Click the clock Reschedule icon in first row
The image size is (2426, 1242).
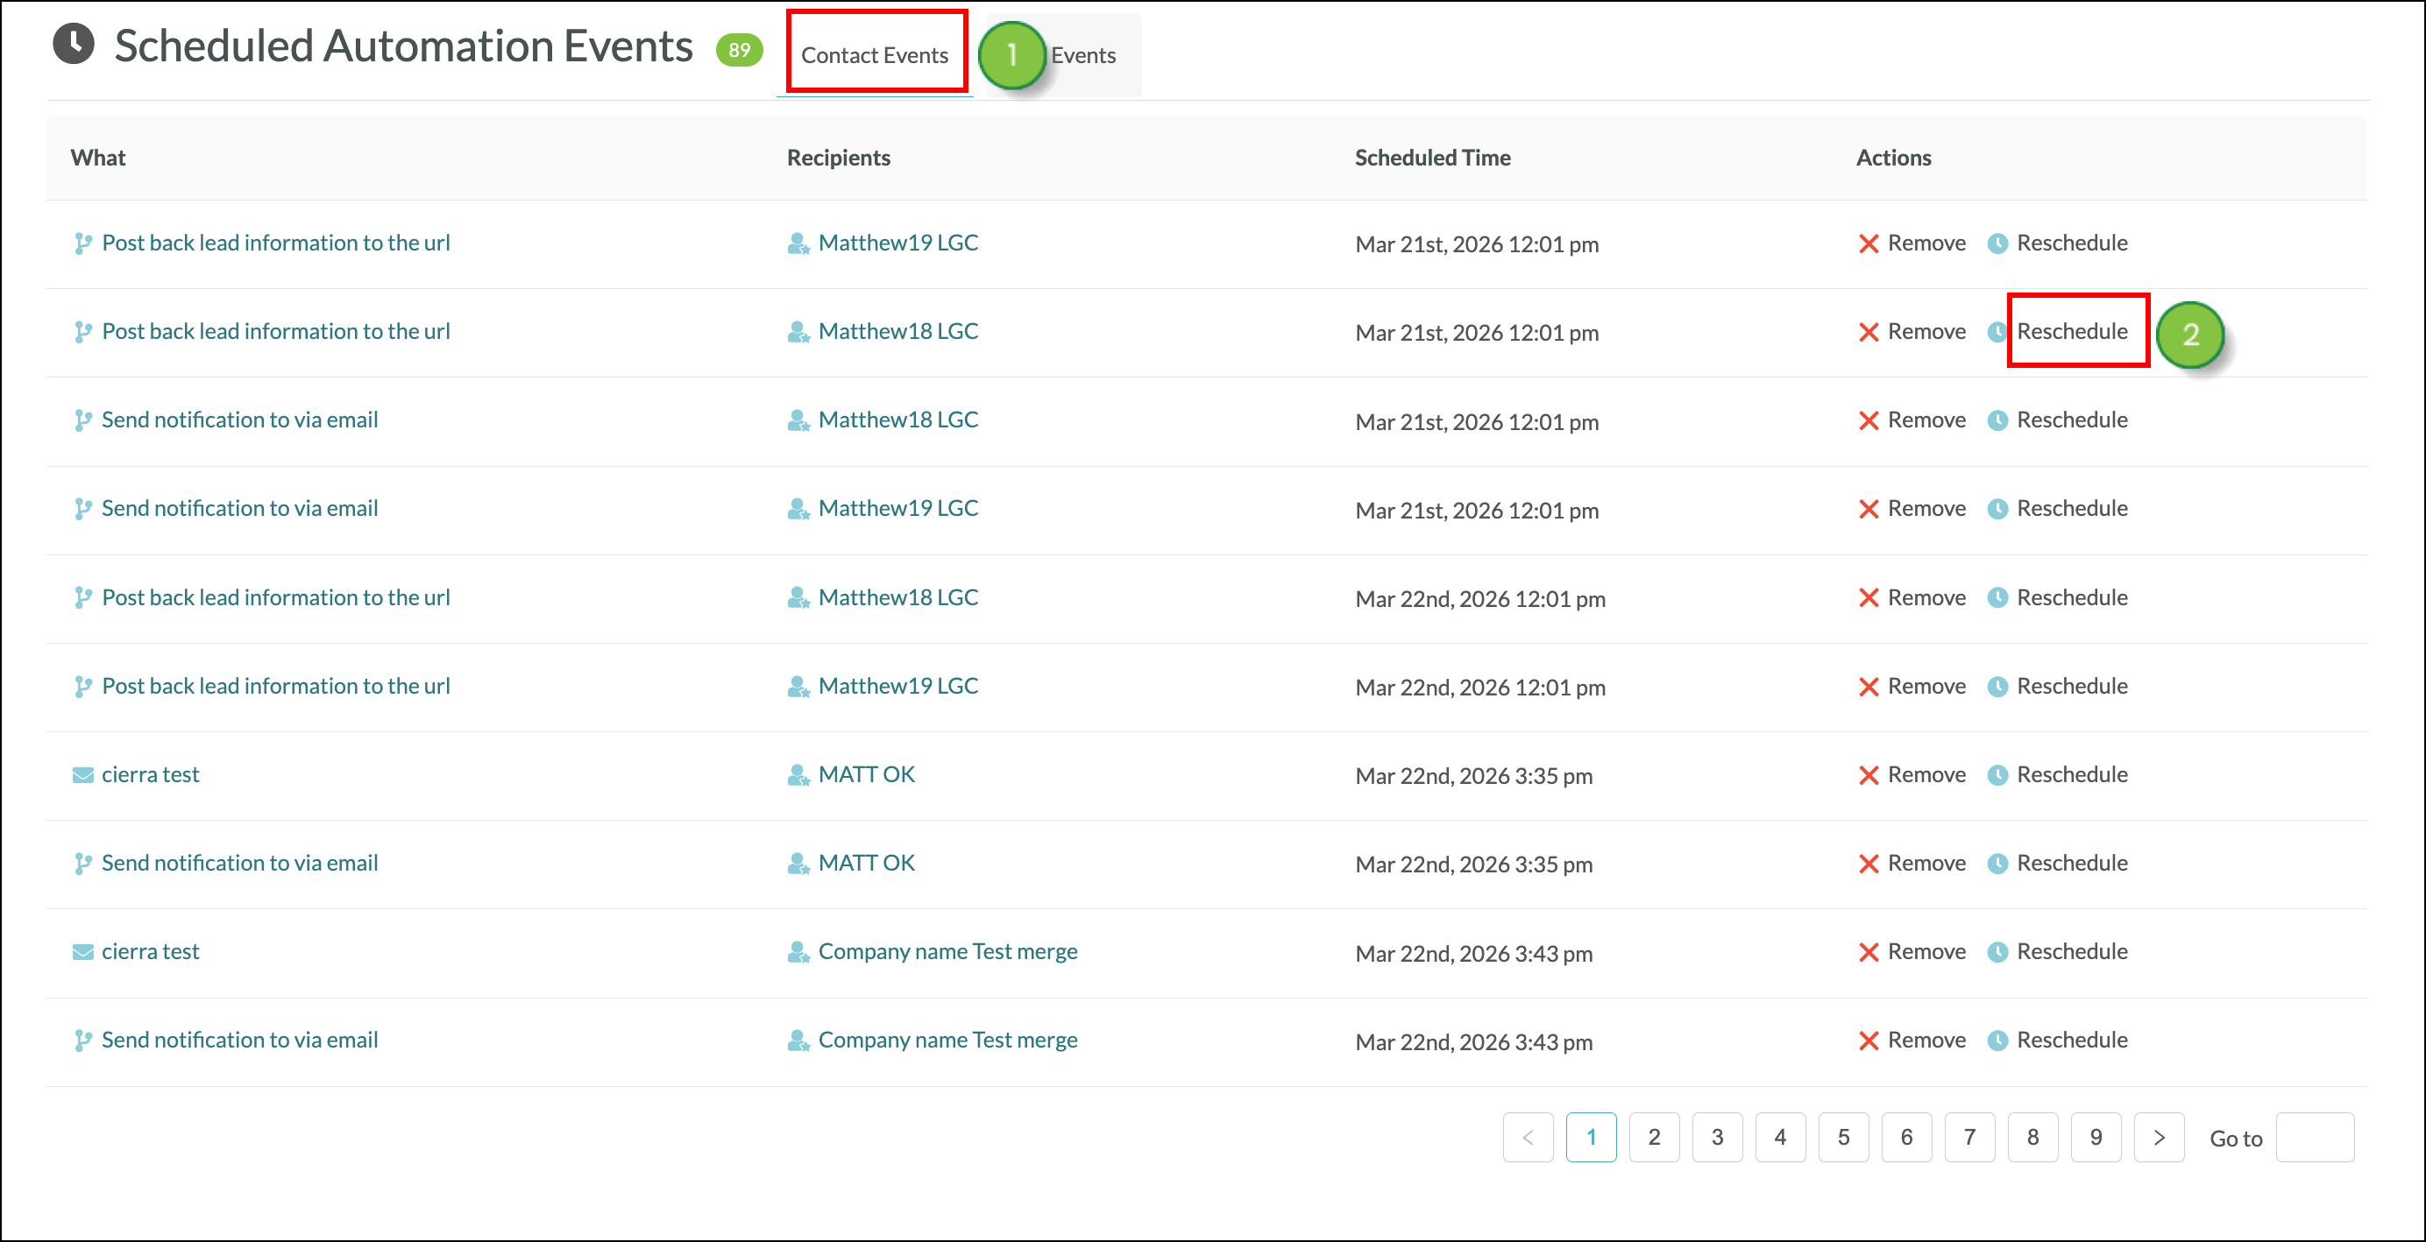pos(1997,243)
